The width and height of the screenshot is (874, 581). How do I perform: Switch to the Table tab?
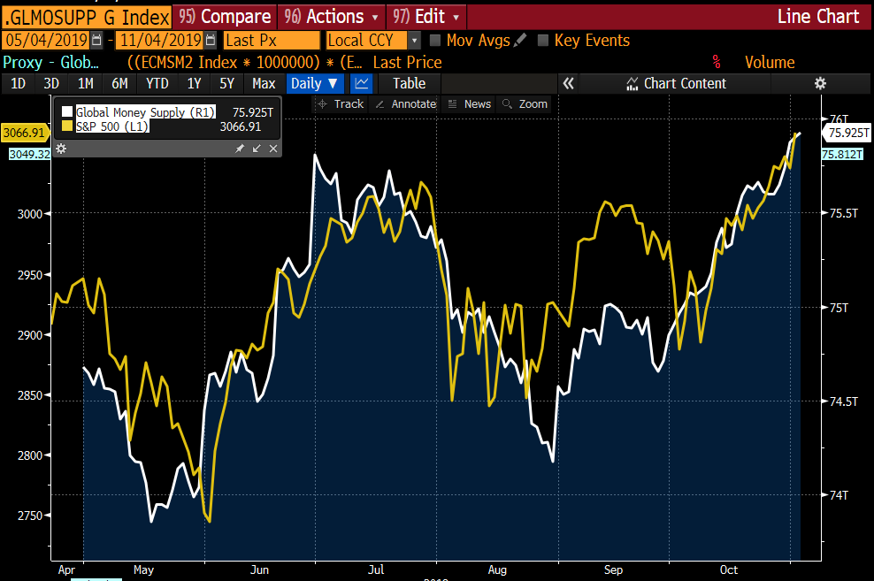[x=409, y=83]
